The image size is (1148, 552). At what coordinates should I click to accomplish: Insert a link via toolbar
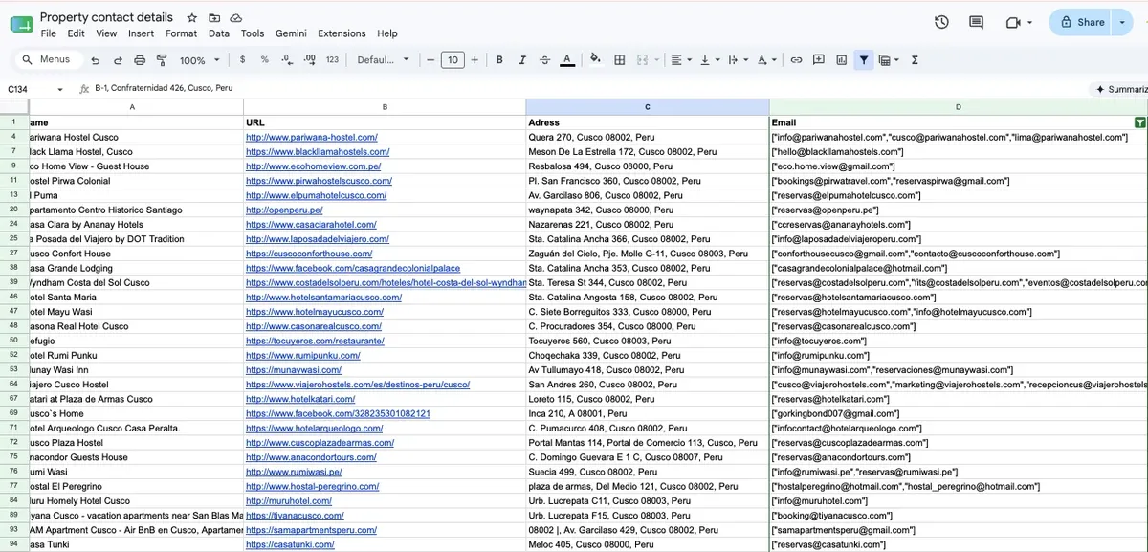pos(796,60)
